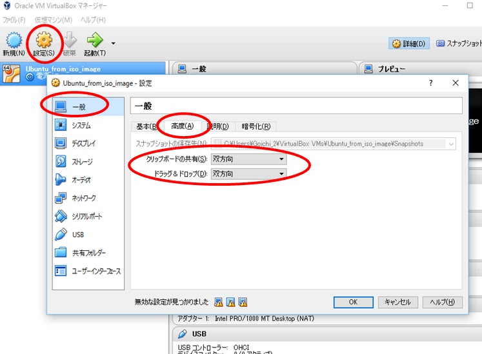Click the キャンセル button
The height and width of the screenshot is (354, 482).
397,302
